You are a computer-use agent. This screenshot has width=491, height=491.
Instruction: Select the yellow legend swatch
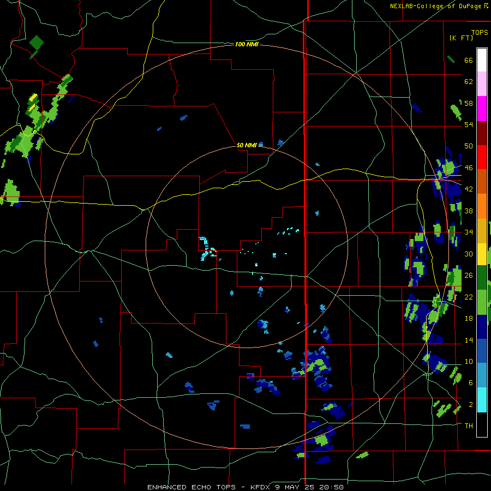482,254
